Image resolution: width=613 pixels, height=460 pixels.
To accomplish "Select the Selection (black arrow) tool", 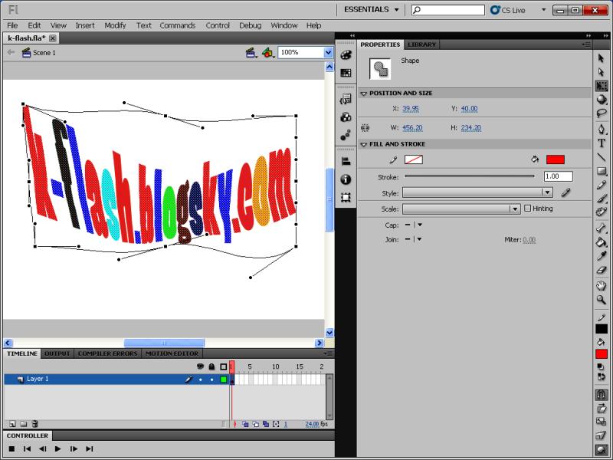I will (601, 59).
